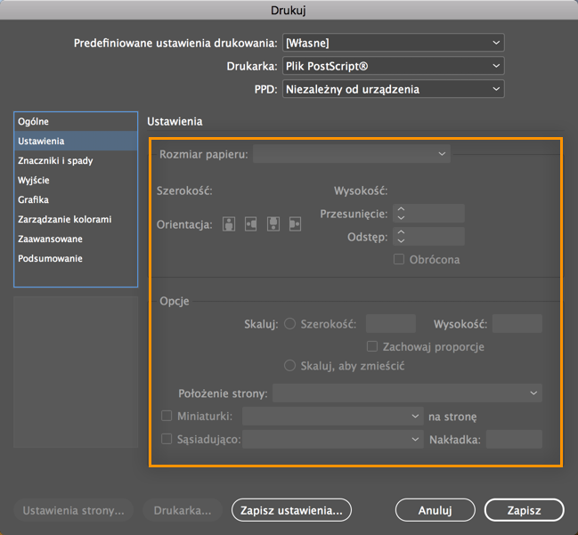The image size is (578, 535).
Task: Choose Skaluj, aby zmieścić radio option
Action: pyautogui.click(x=289, y=366)
